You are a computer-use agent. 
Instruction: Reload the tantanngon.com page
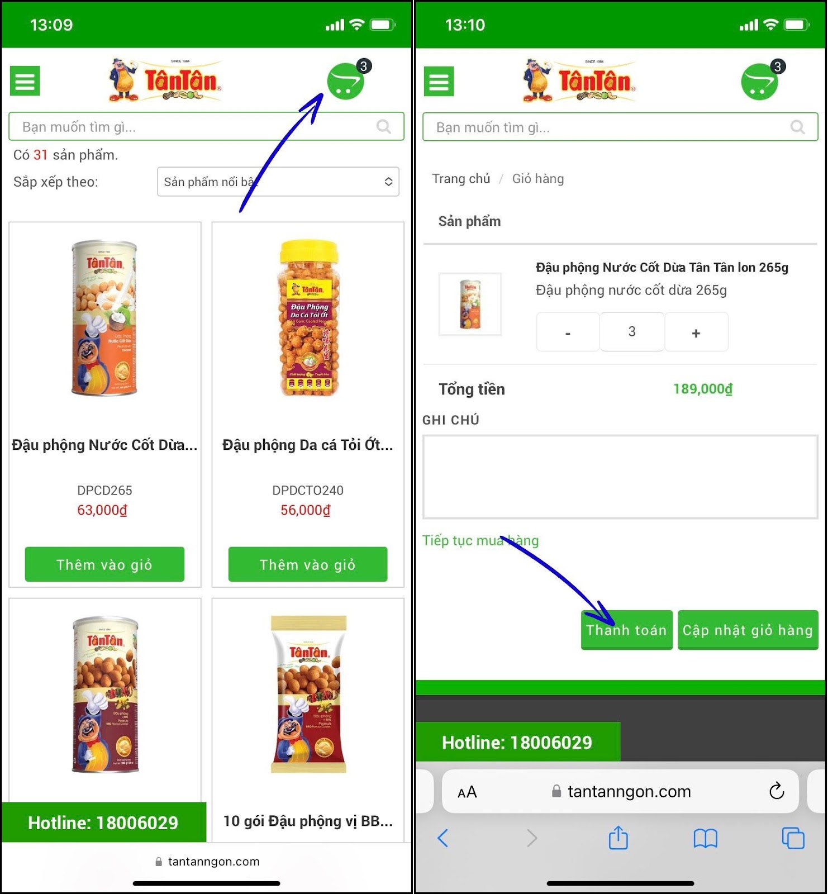[777, 791]
